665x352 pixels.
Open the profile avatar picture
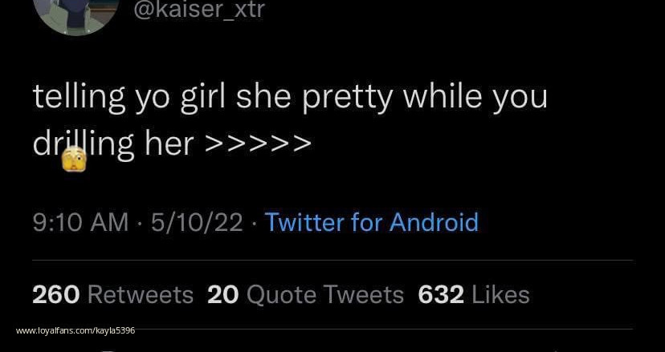(x=77, y=12)
